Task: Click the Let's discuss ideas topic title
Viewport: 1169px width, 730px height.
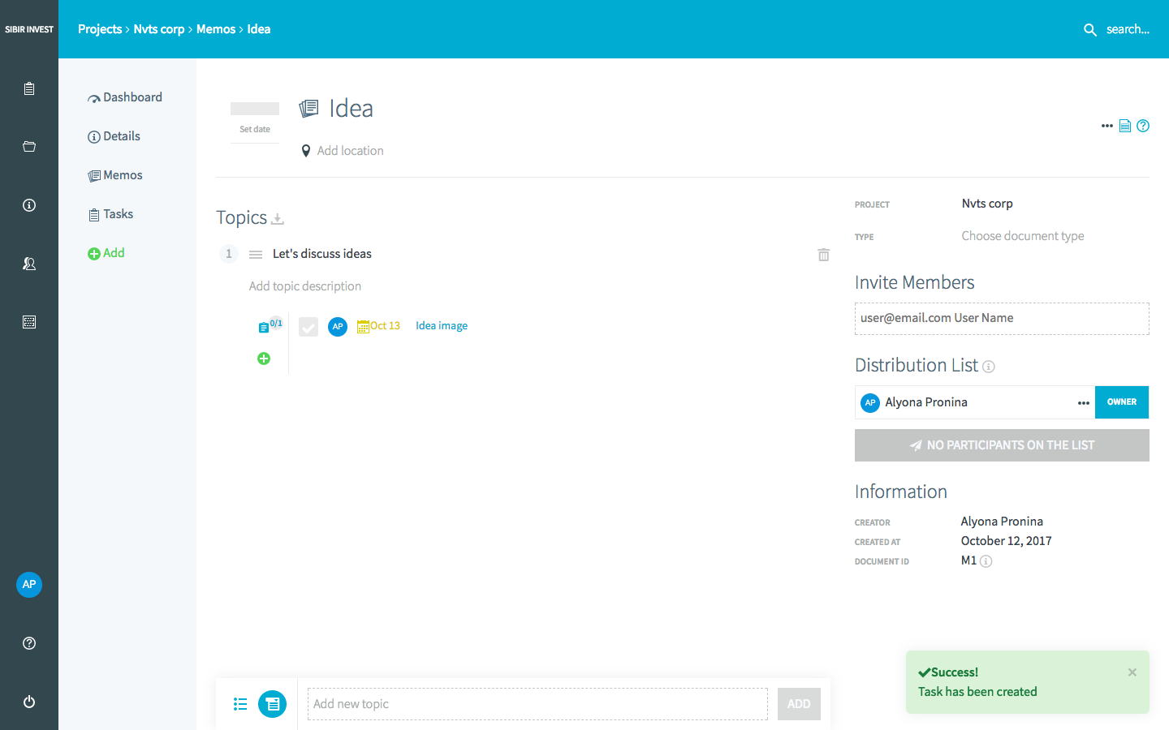Action: (x=322, y=254)
